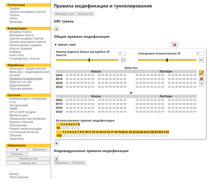Open Обрезка сессий page
Screen dimensions: 214x184
click(x=20, y=82)
